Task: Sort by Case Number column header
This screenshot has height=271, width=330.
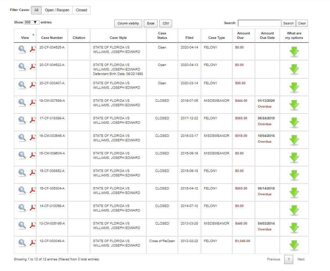Action: click(x=52, y=37)
